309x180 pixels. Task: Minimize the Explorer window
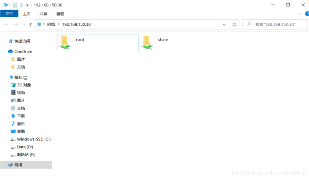(x=273, y=5)
